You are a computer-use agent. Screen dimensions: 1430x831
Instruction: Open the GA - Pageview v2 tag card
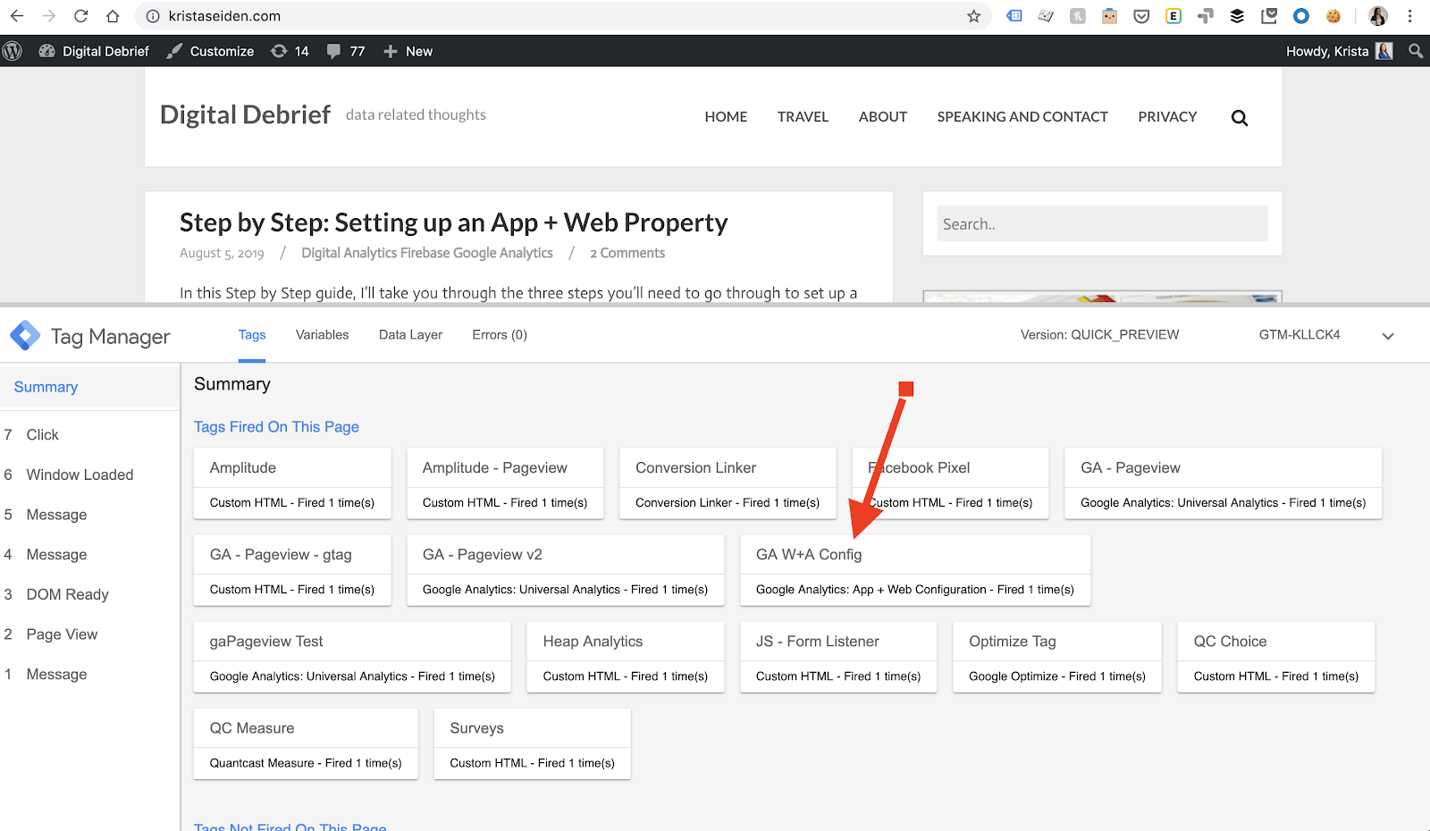pos(566,570)
